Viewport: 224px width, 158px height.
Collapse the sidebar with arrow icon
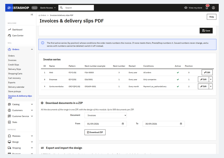point(32,15)
